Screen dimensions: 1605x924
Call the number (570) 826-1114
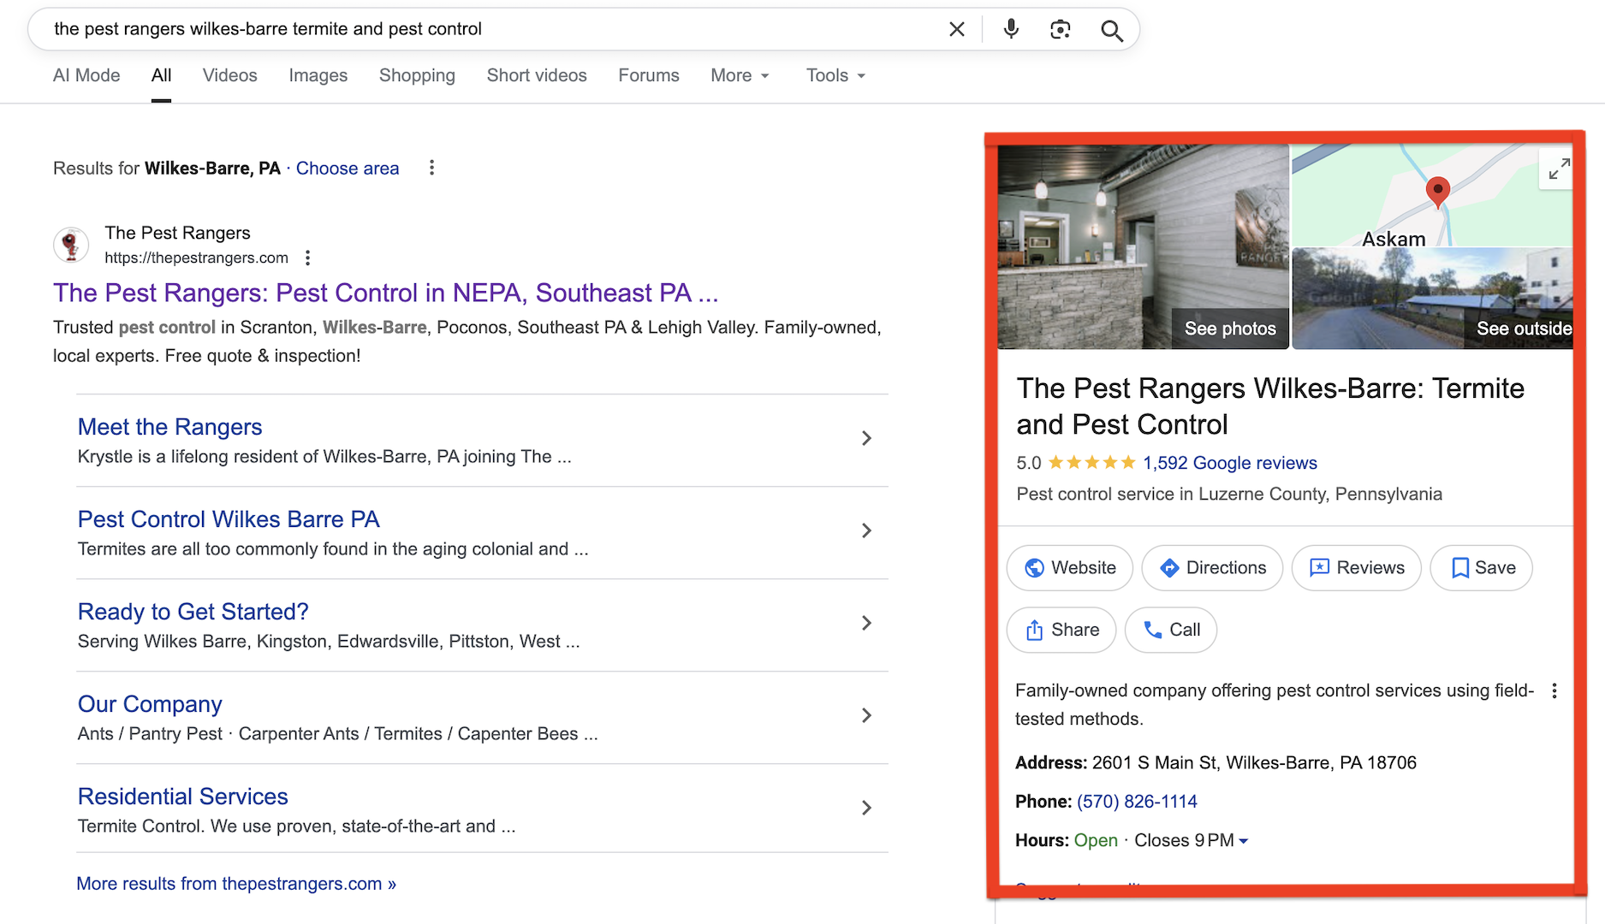coord(1137,802)
